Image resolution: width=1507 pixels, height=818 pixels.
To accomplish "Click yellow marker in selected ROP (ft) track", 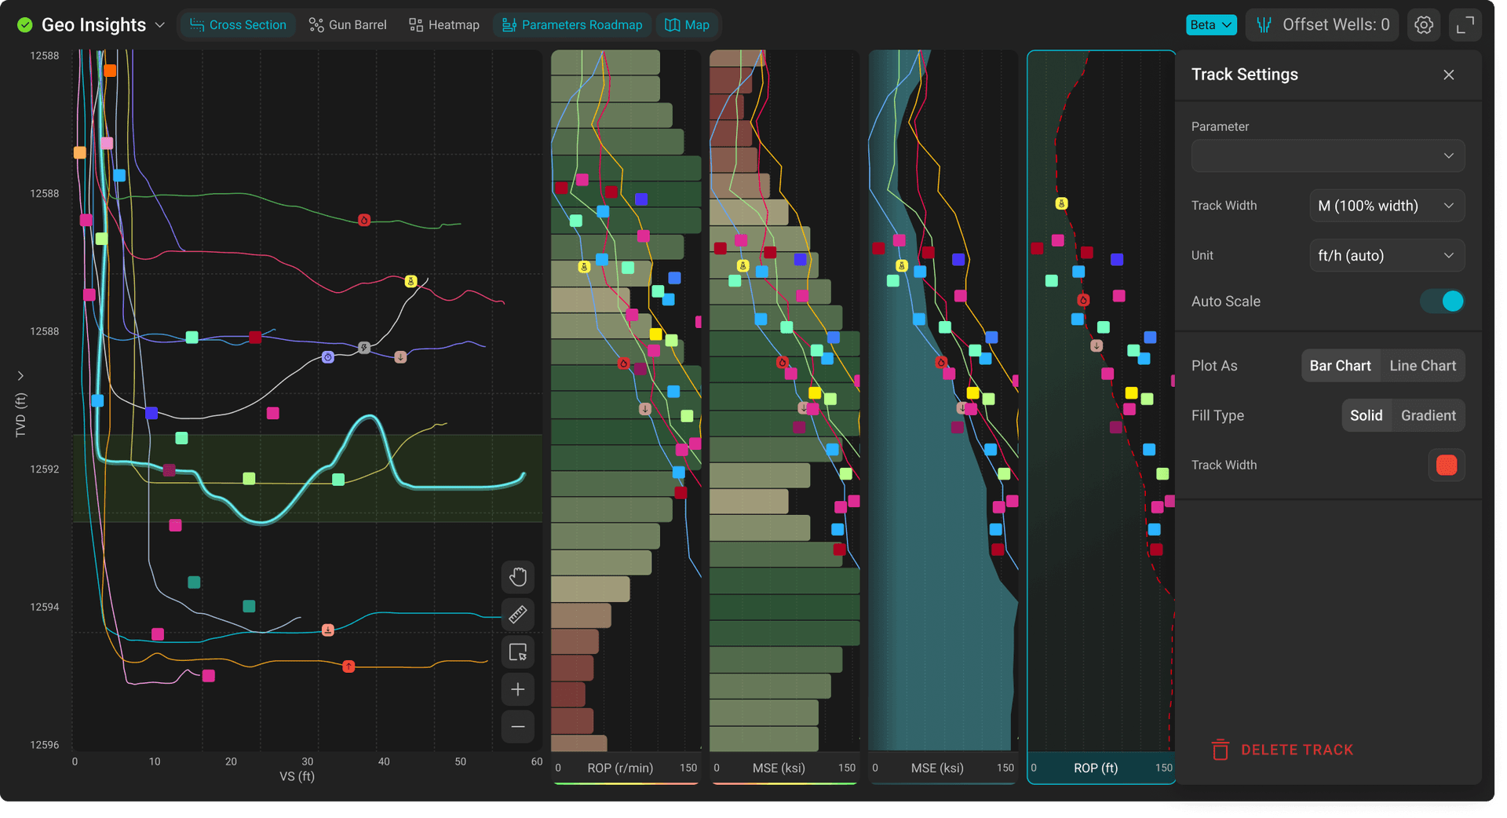I will (x=1061, y=203).
